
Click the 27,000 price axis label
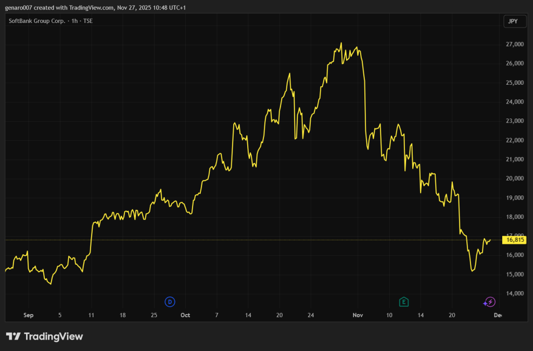[514, 45]
